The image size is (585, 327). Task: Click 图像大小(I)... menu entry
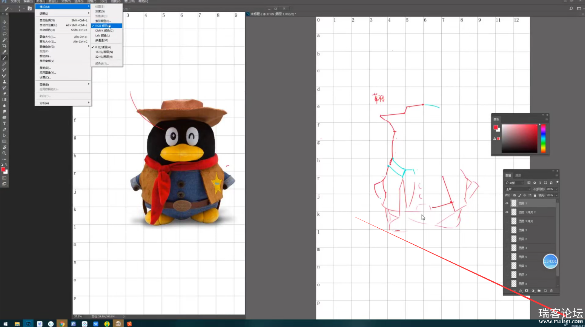pyautogui.click(x=63, y=37)
